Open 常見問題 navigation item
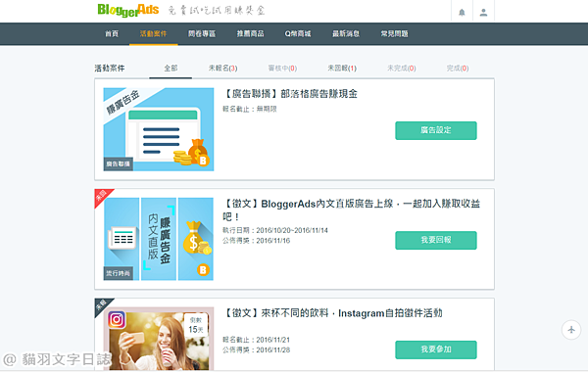Screen dimensions: 588x372 [395, 33]
